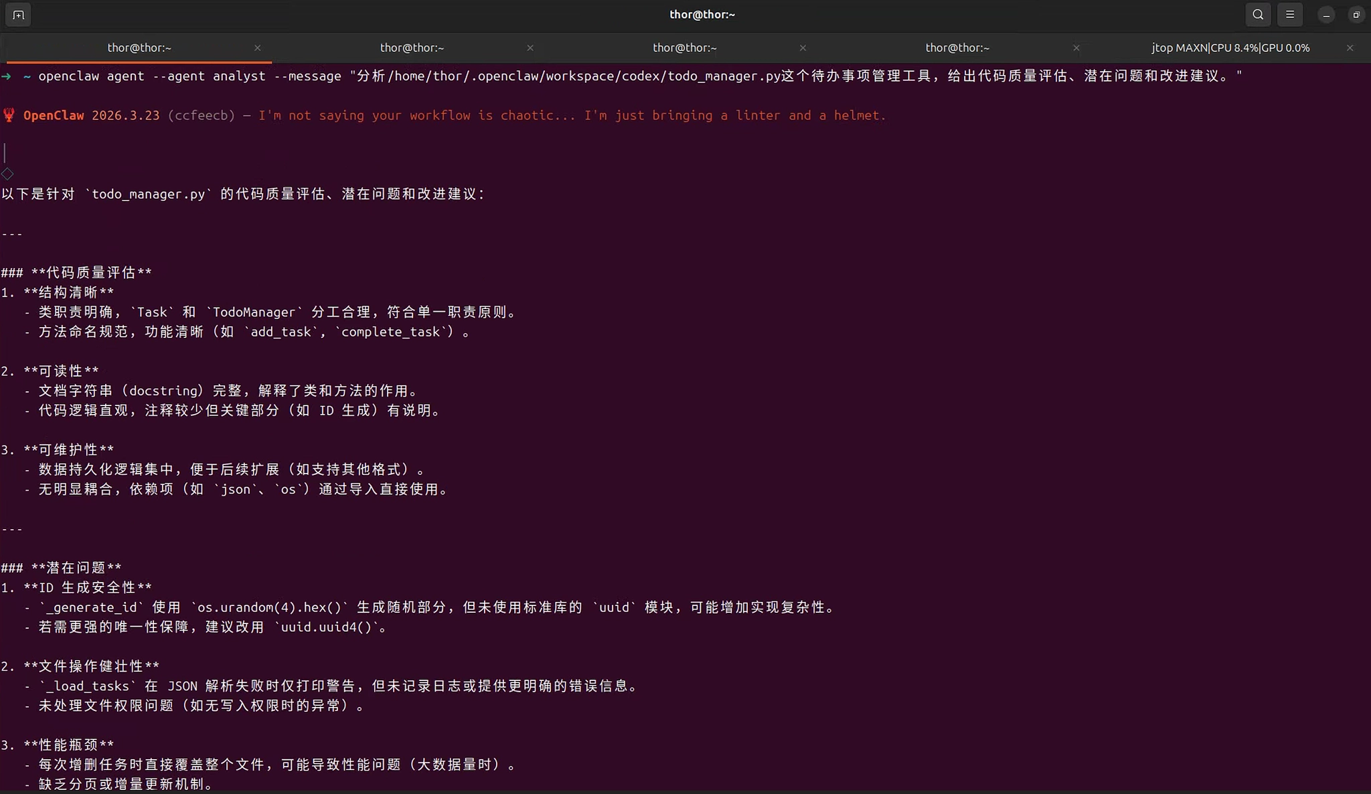1371x794 pixels.
Task: Click the search magnifier icon
Action: 1258,15
